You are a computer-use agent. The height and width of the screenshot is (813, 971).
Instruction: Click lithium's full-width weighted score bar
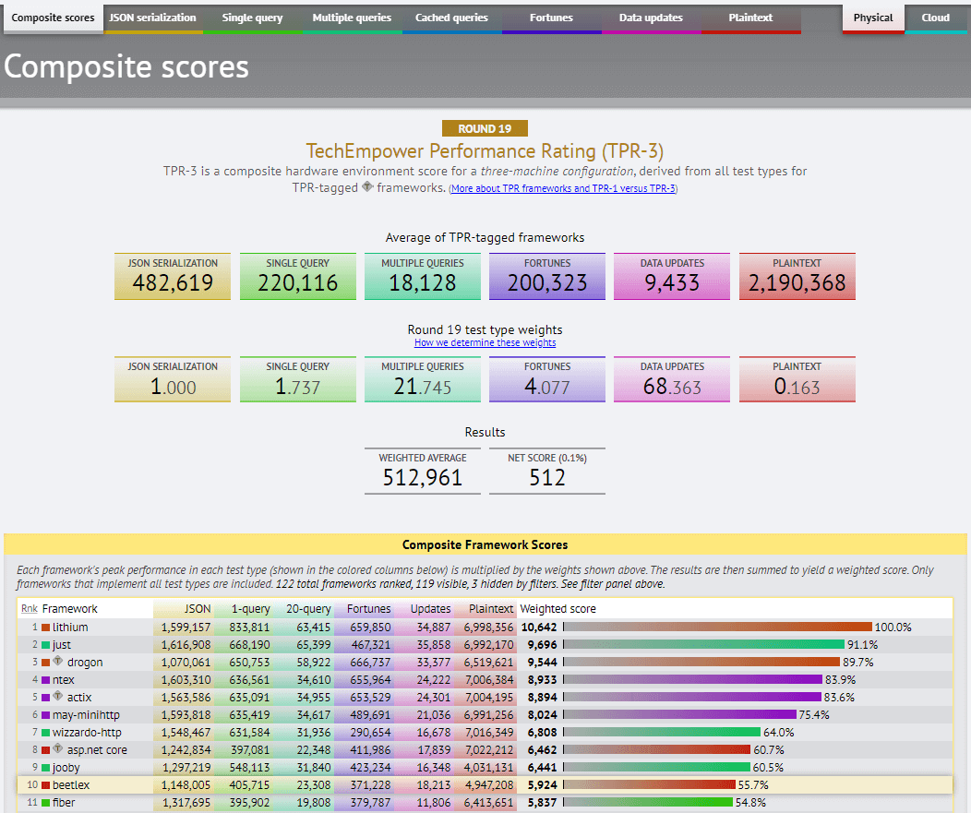tap(717, 627)
